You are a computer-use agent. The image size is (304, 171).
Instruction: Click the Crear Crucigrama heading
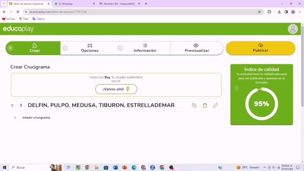(30, 67)
